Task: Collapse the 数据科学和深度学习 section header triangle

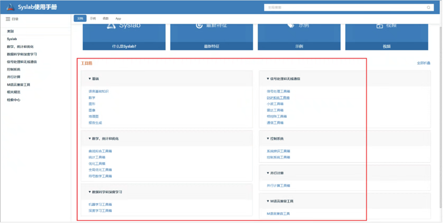Action: click(x=90, y=192)
